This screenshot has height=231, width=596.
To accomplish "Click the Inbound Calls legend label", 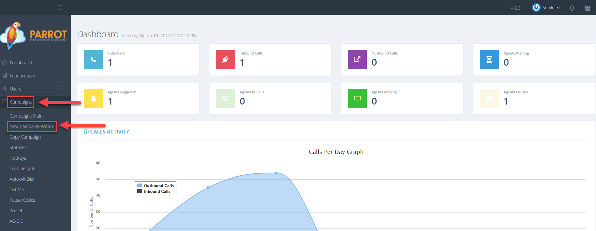I will [x=157, y=191].
